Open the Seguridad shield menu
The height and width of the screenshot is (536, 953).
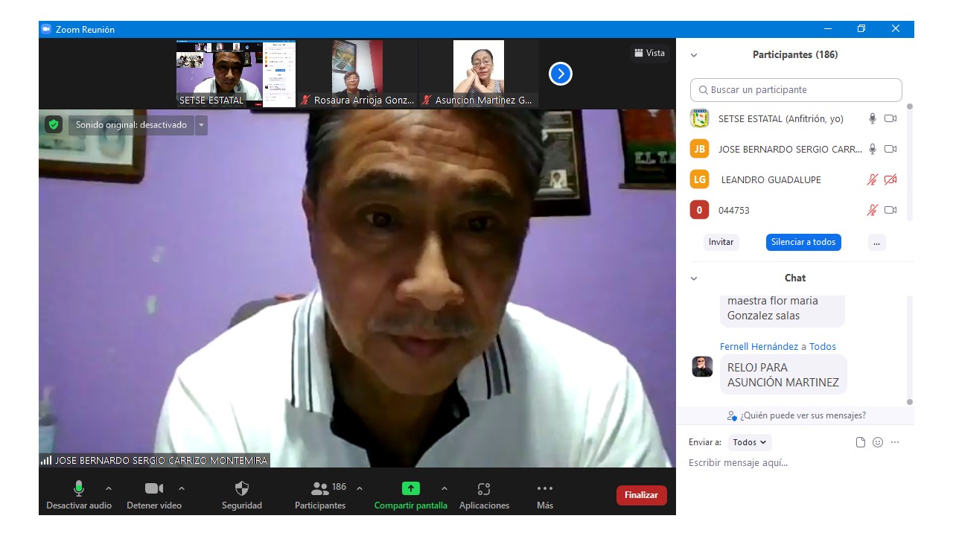coord(242,495)
